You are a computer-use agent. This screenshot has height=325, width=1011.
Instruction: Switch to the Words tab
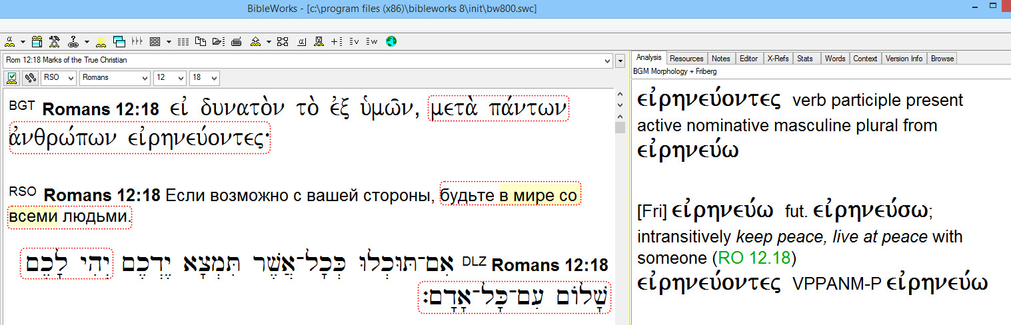click(x=835, y=59)
